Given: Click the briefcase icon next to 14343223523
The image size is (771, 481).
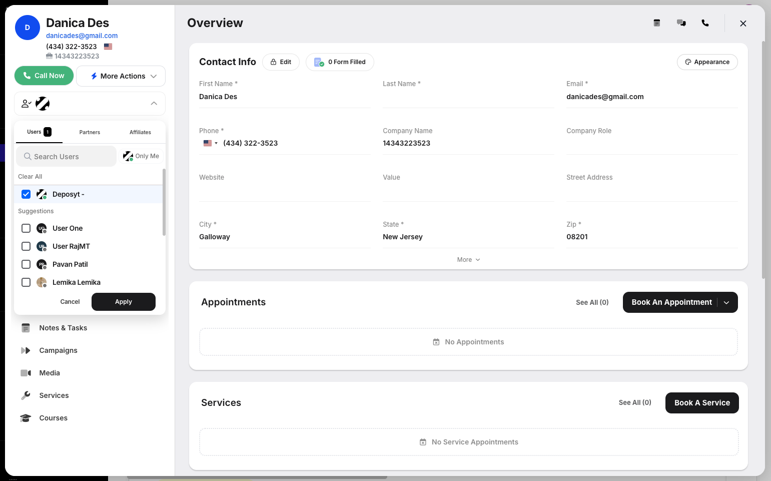Looking at the screenshot, I should tap(50, 56).
